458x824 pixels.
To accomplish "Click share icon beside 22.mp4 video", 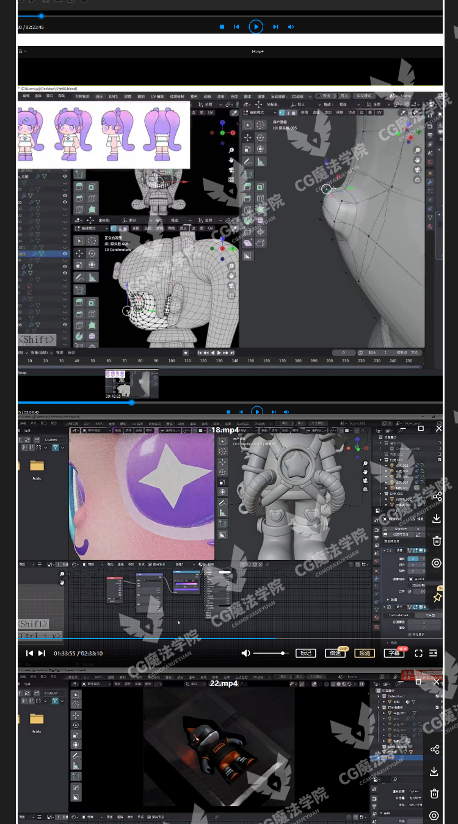I will [x=435, y=749].
